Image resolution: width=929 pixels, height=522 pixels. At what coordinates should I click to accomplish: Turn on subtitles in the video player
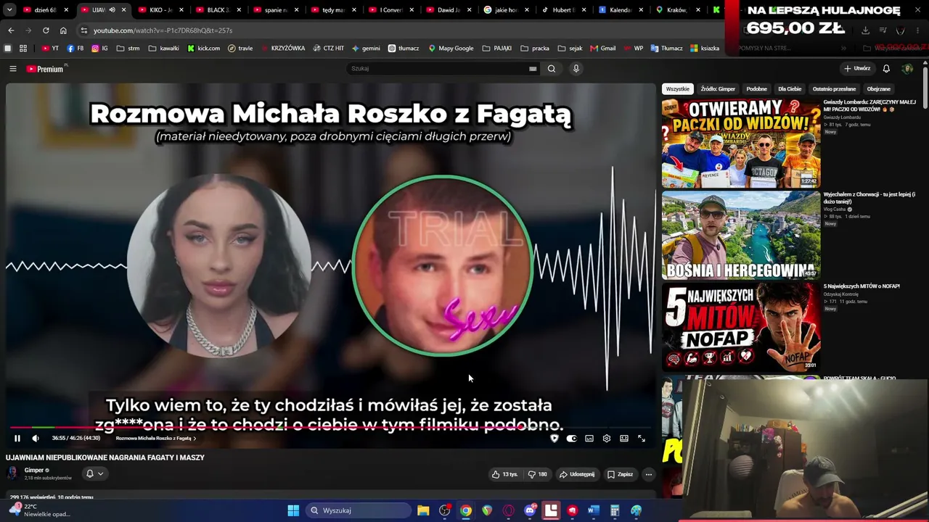coord(589,438)
